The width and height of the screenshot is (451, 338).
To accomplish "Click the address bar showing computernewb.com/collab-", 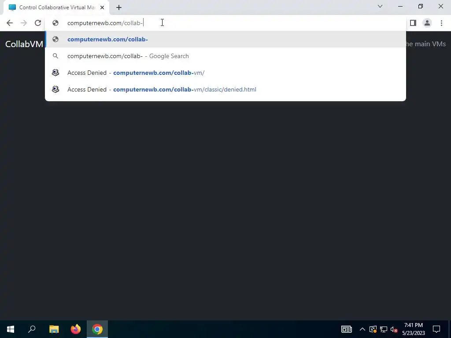I will [x=226, y=23].
